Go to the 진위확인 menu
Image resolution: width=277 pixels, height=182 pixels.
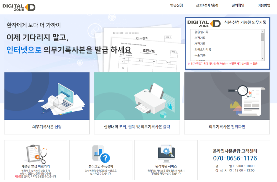click(238, 5)
